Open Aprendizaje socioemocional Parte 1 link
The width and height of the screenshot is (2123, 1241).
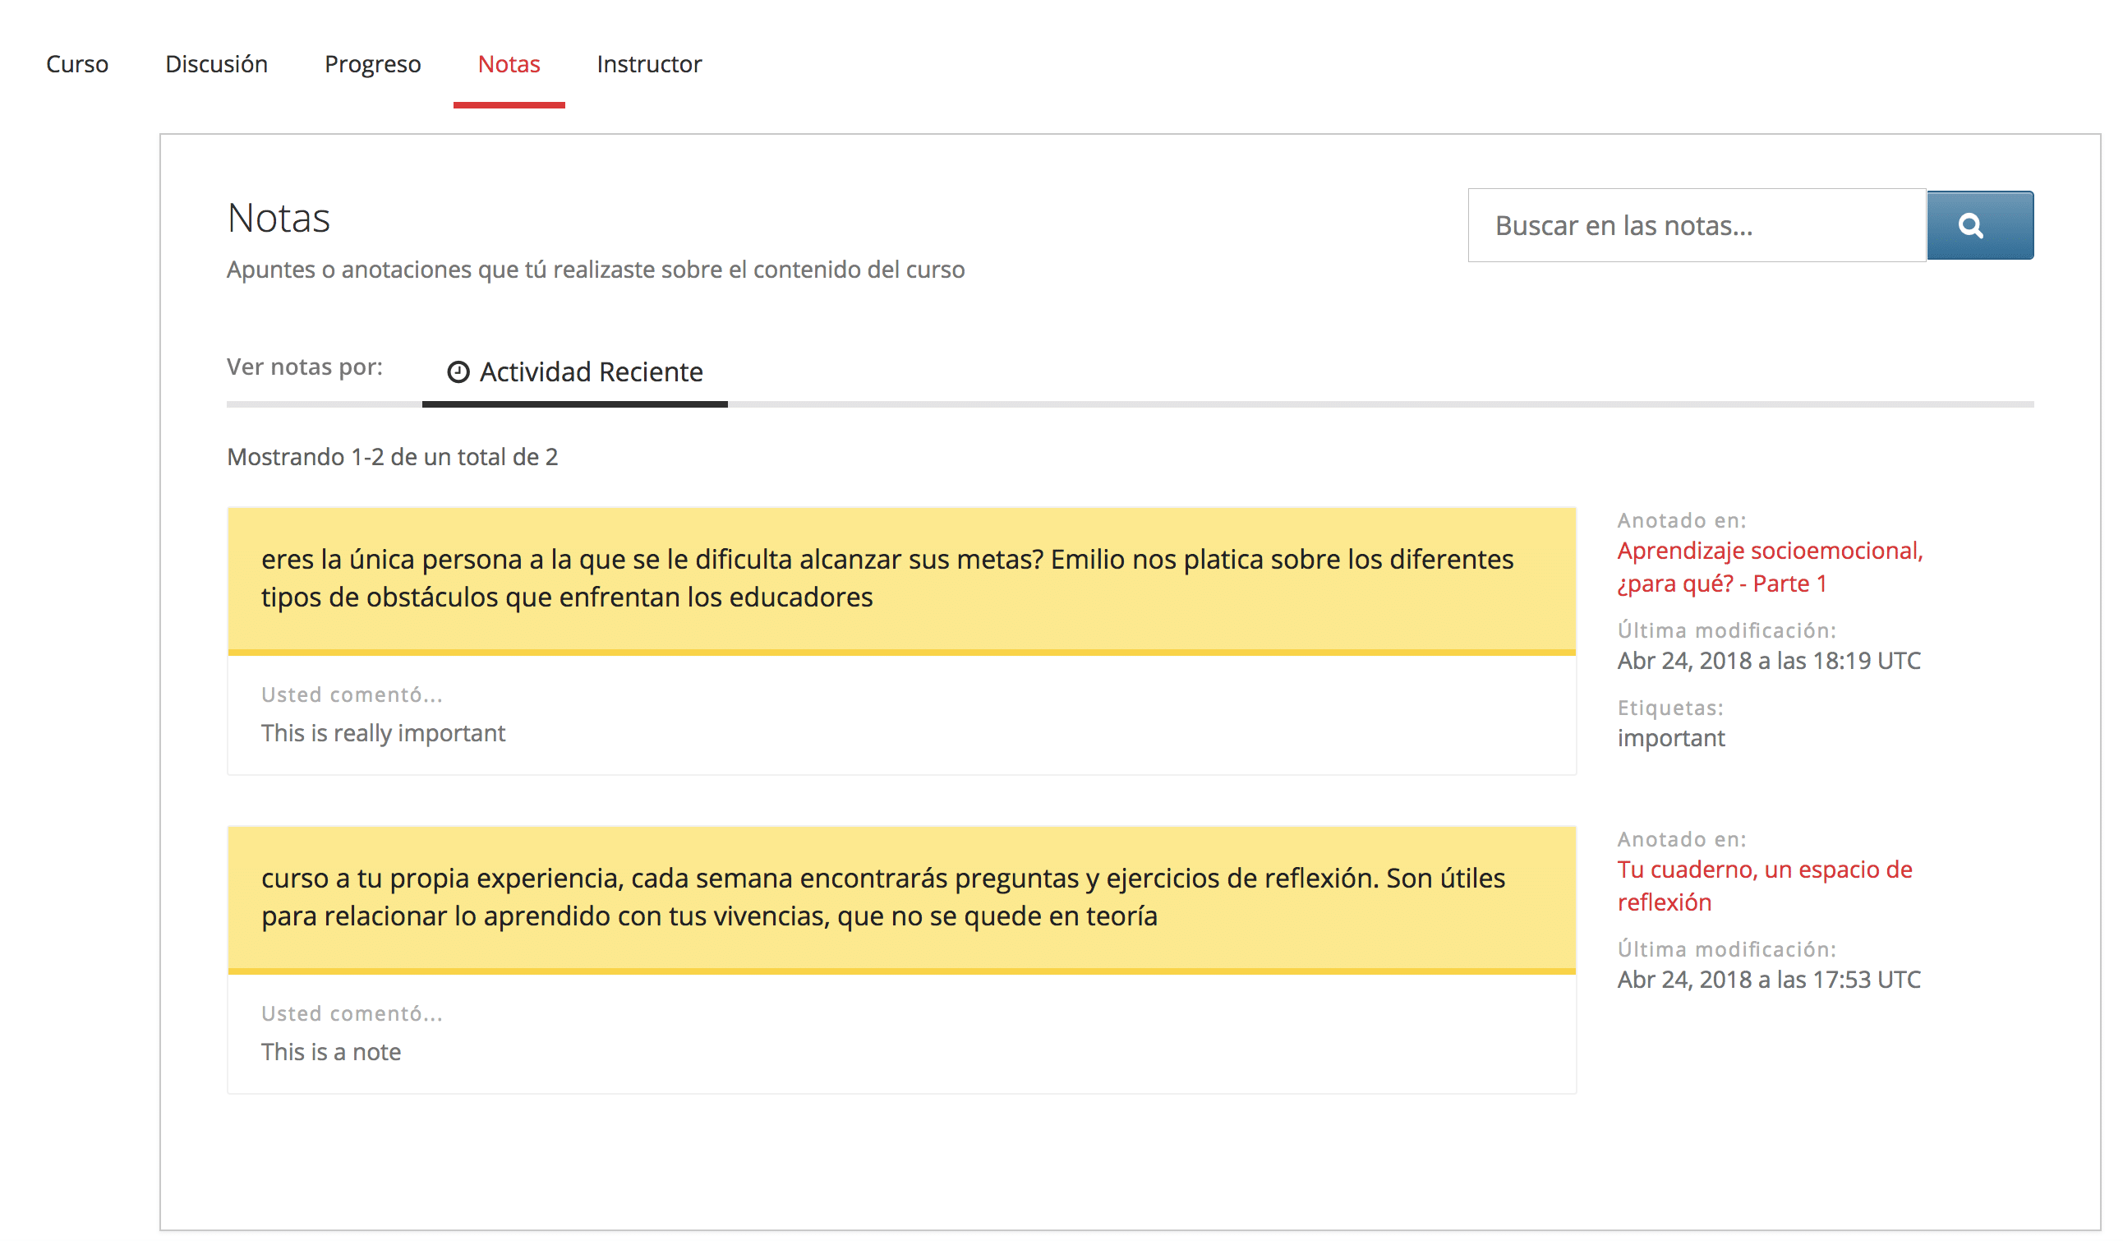1770,567
